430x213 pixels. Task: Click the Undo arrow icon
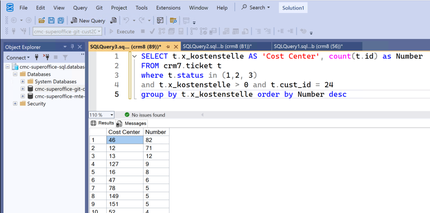point(126,20)
